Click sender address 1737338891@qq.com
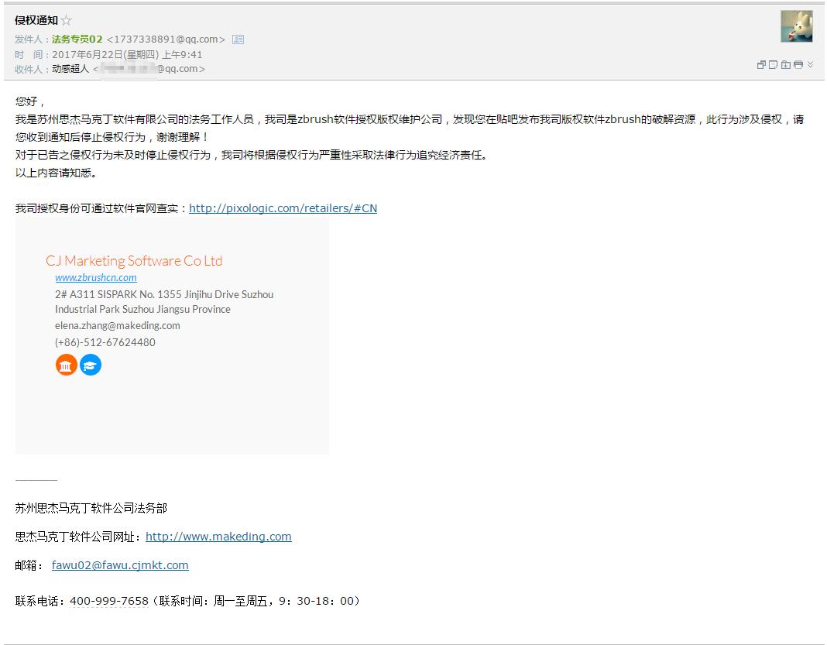Viewport: 827px width, 645px height. coord(166,39)
